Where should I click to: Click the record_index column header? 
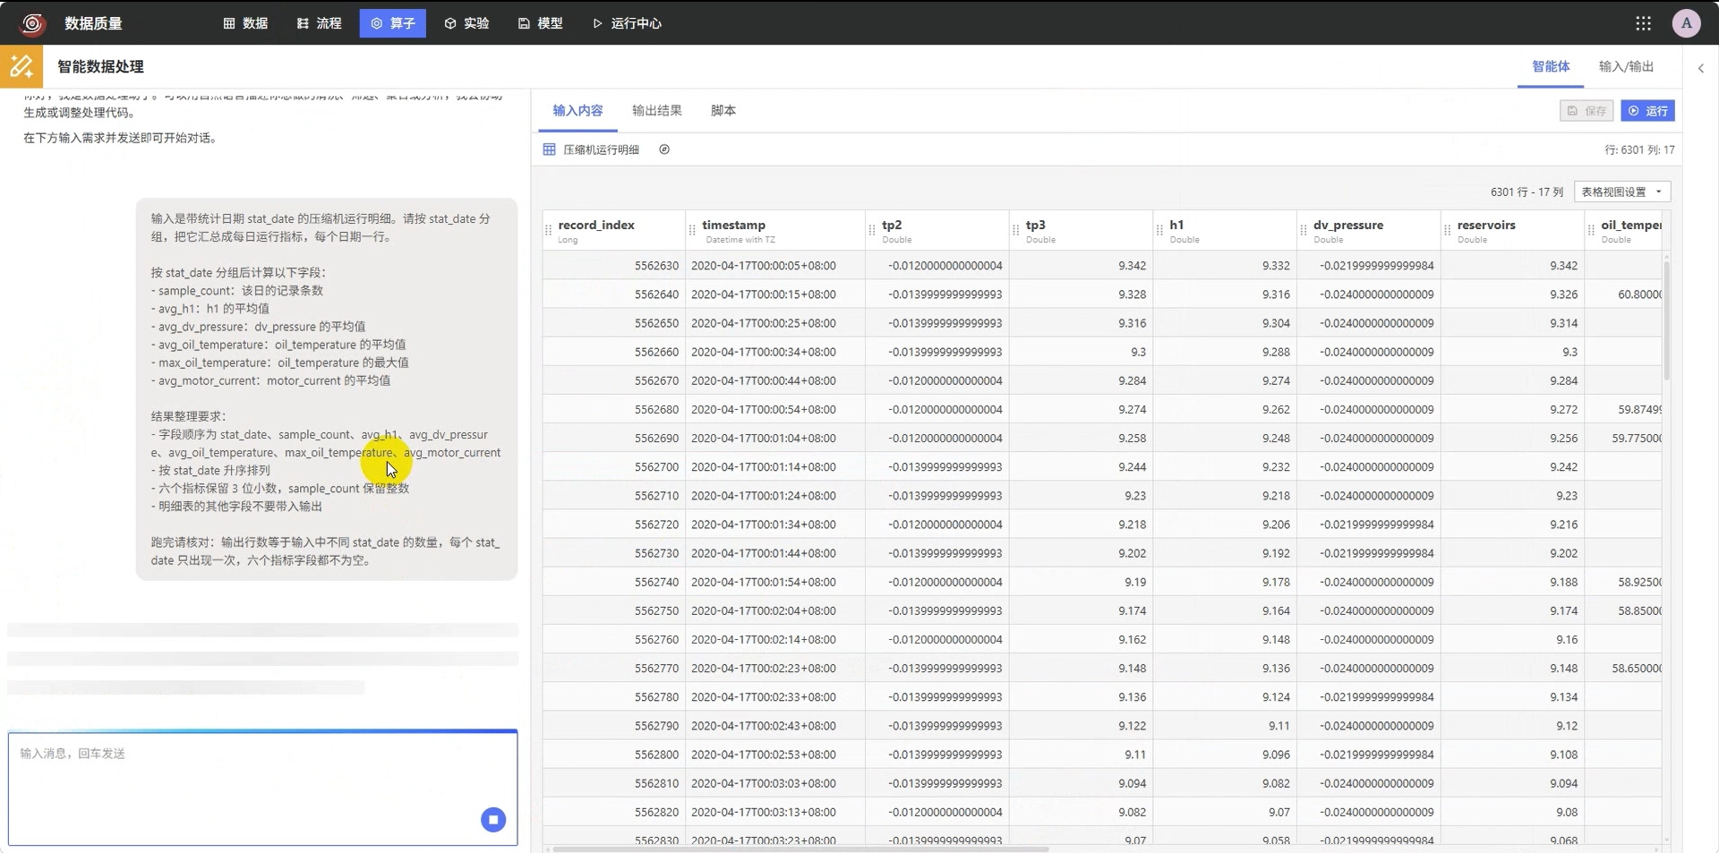(614, 231)
